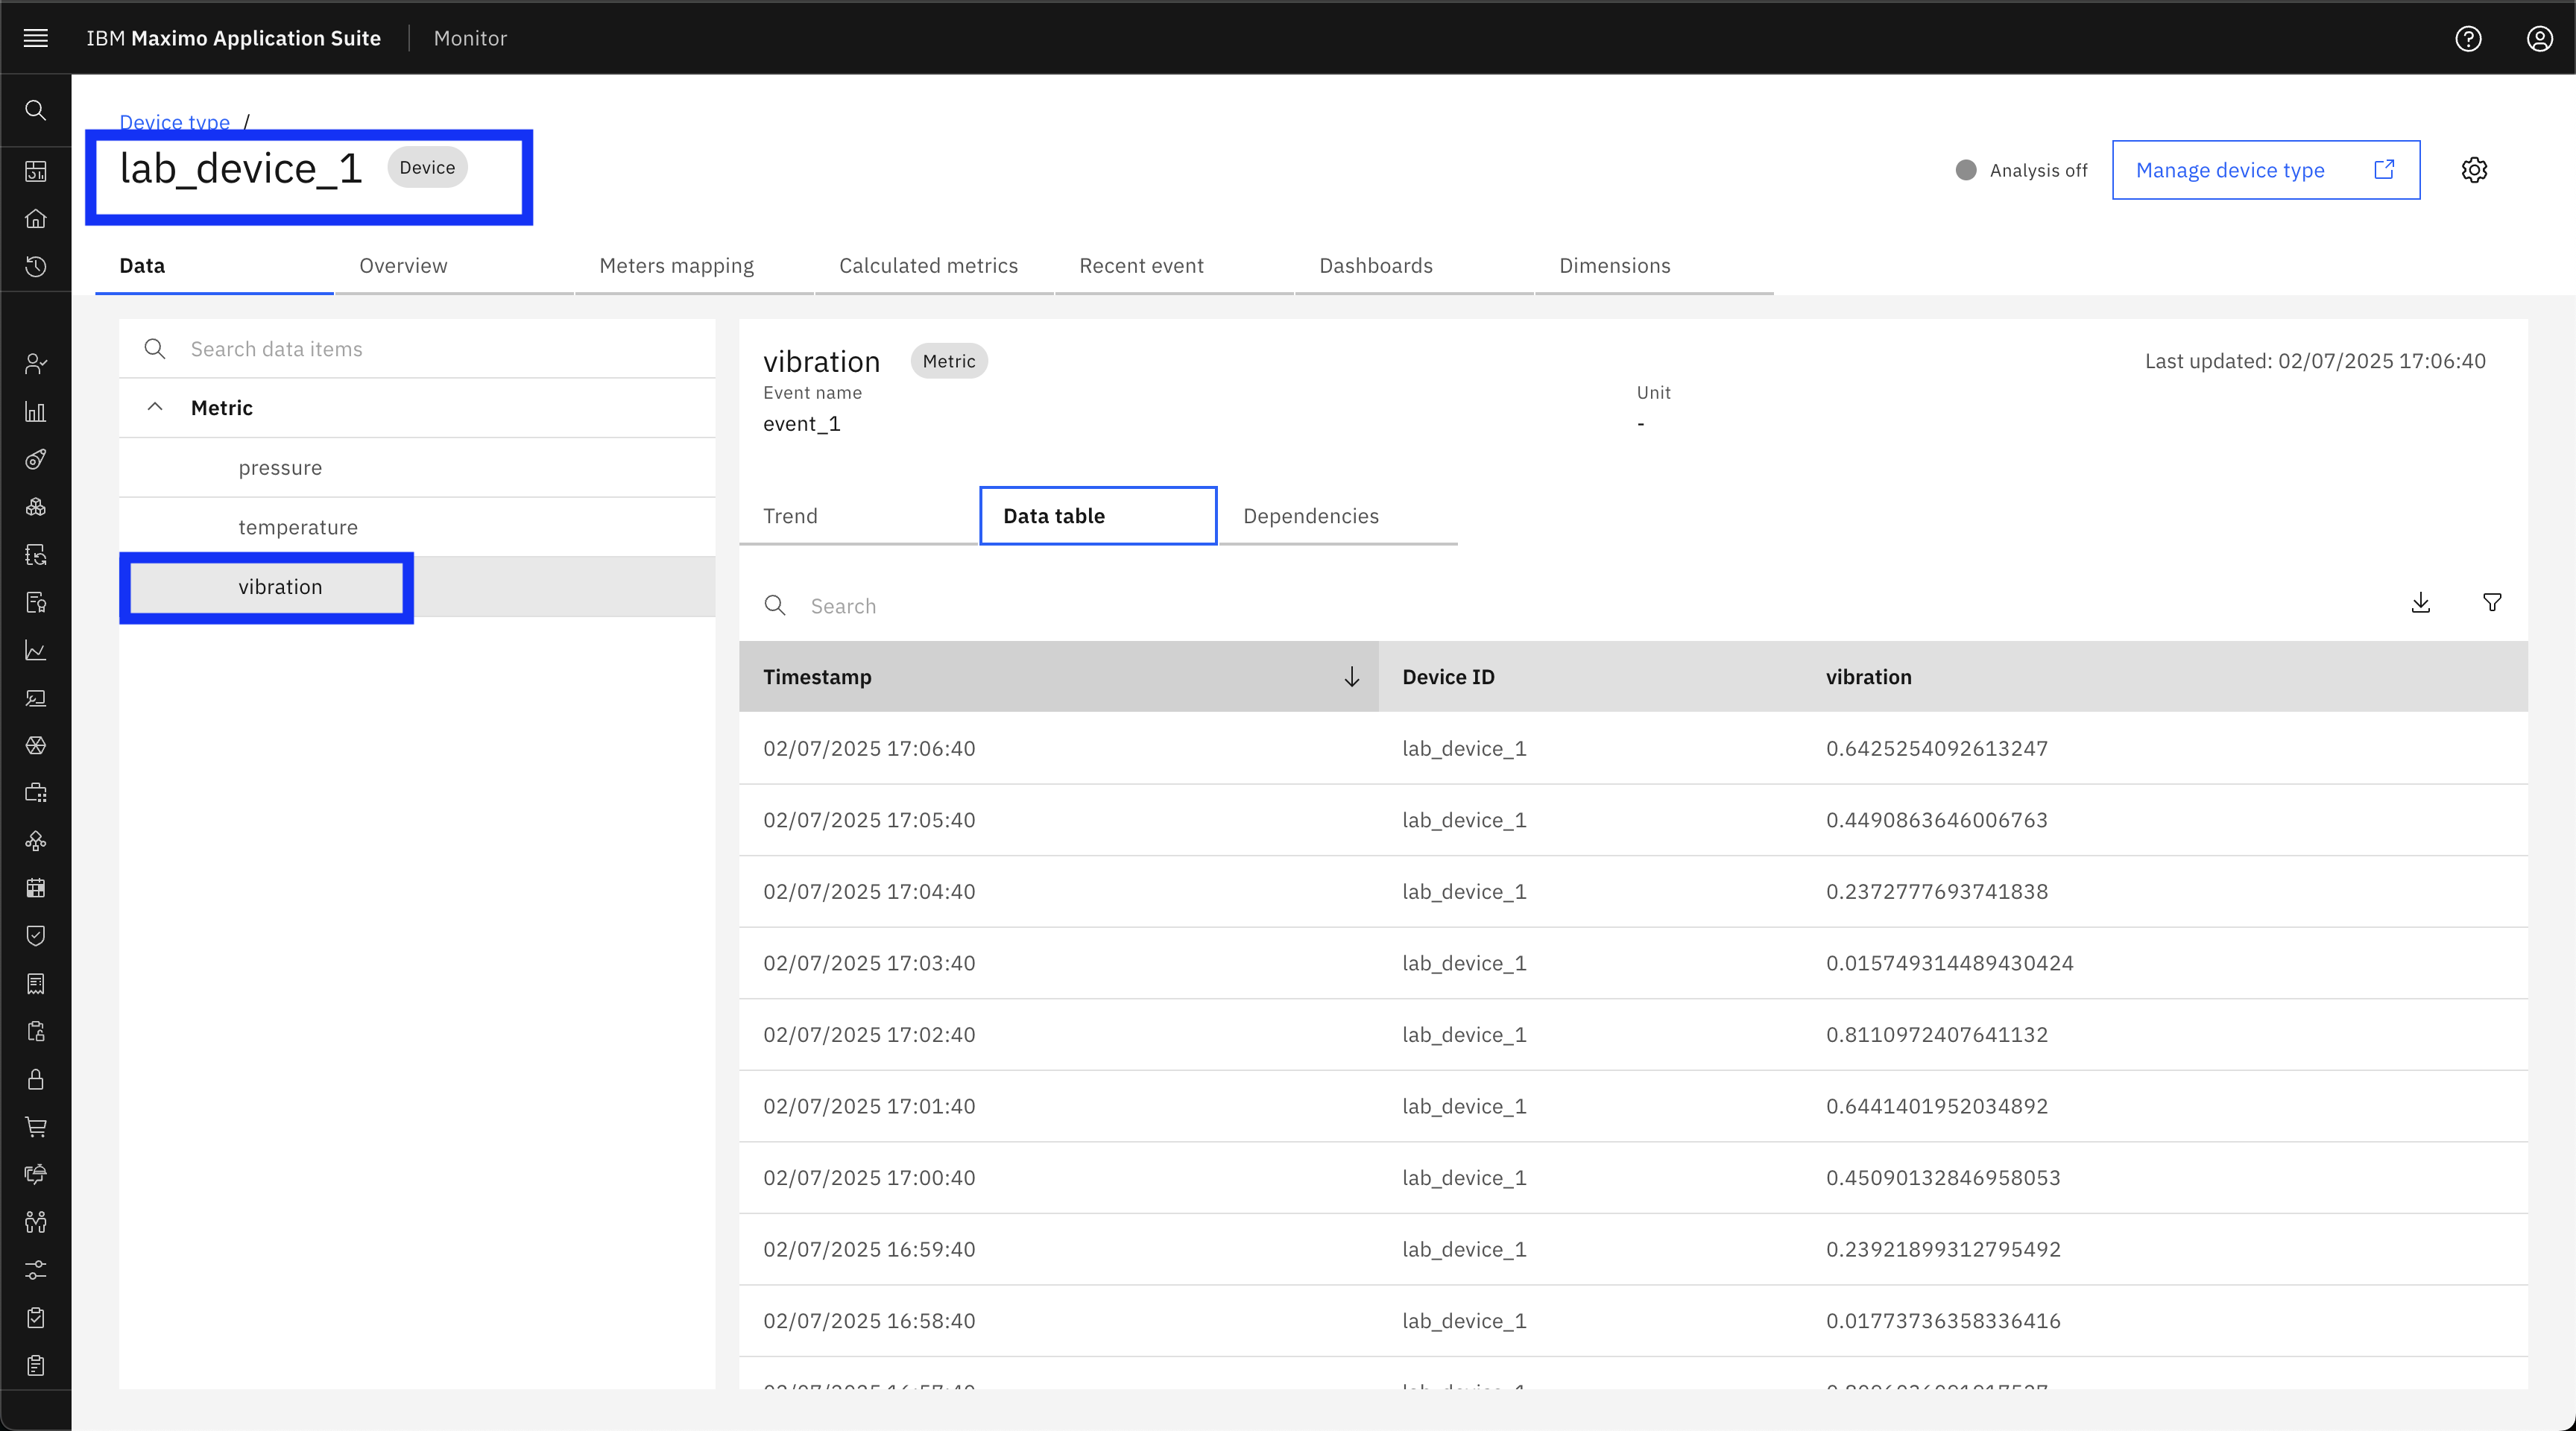Go to Home via the house icon
Viewport: 2576px width, 1431px height.
[x=36, y=219]
